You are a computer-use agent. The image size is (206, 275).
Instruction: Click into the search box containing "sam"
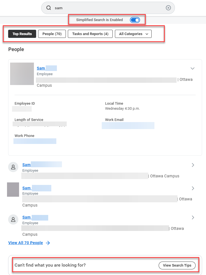(x=107, y=8)
